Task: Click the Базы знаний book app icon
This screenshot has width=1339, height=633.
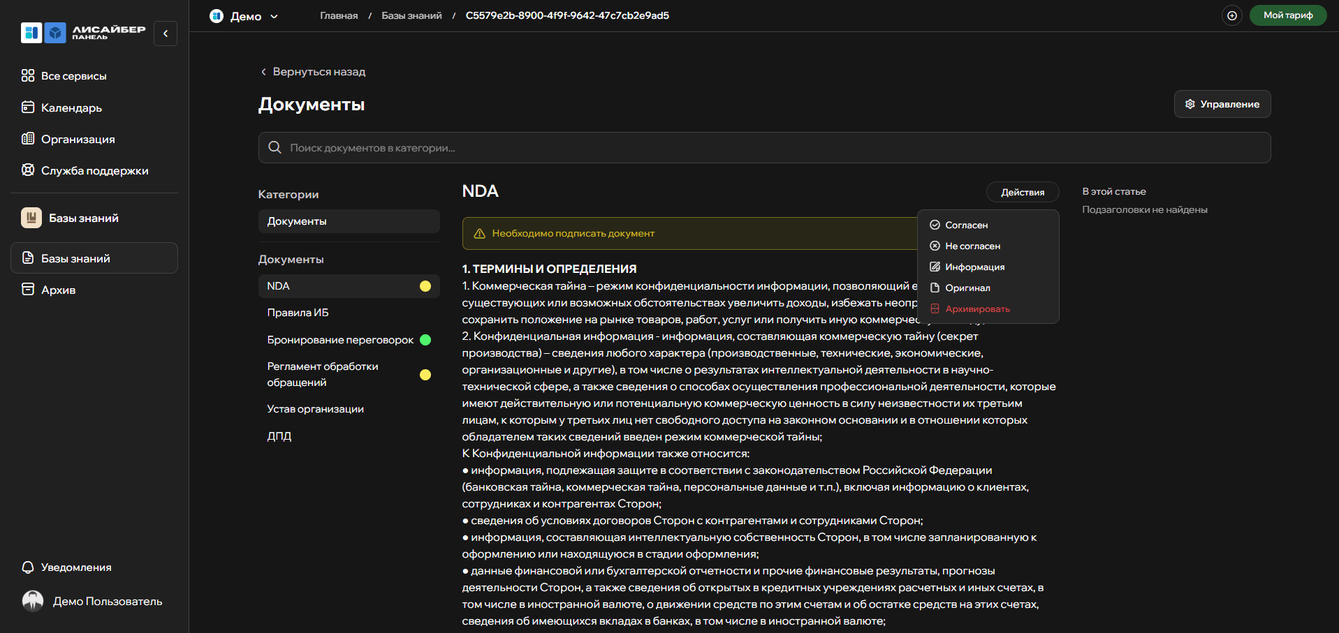Action: coord(31,218)
